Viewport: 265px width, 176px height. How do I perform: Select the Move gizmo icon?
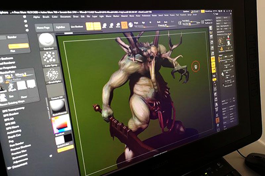(x=105, y=26)
